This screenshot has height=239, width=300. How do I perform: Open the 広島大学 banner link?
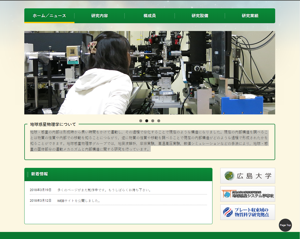coord(247,176)
